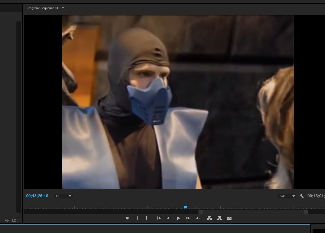Click the 00;13;25;16 playhead timecode

(37, 196)
